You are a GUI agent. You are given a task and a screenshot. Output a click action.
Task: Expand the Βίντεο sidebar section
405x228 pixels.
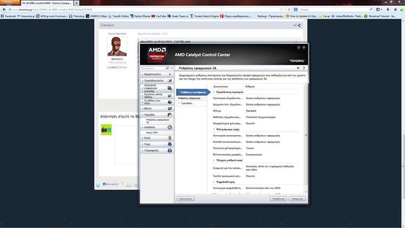[x=142, y=108]
